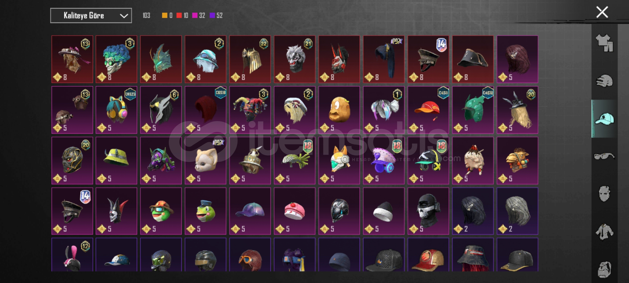
Task: Filter by the purple quality swatch
Action: 212,15
